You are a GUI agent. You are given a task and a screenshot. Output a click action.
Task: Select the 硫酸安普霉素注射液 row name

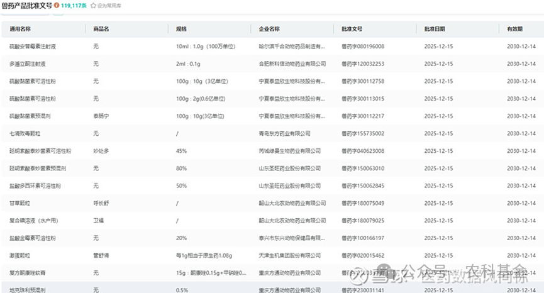[x=33, y=47]
